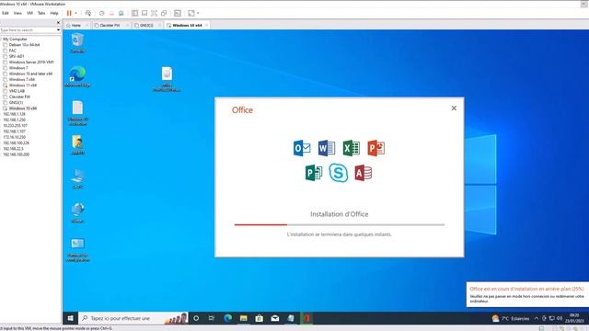
Task: Collapse the My Computer tree node
Action: 1,39
